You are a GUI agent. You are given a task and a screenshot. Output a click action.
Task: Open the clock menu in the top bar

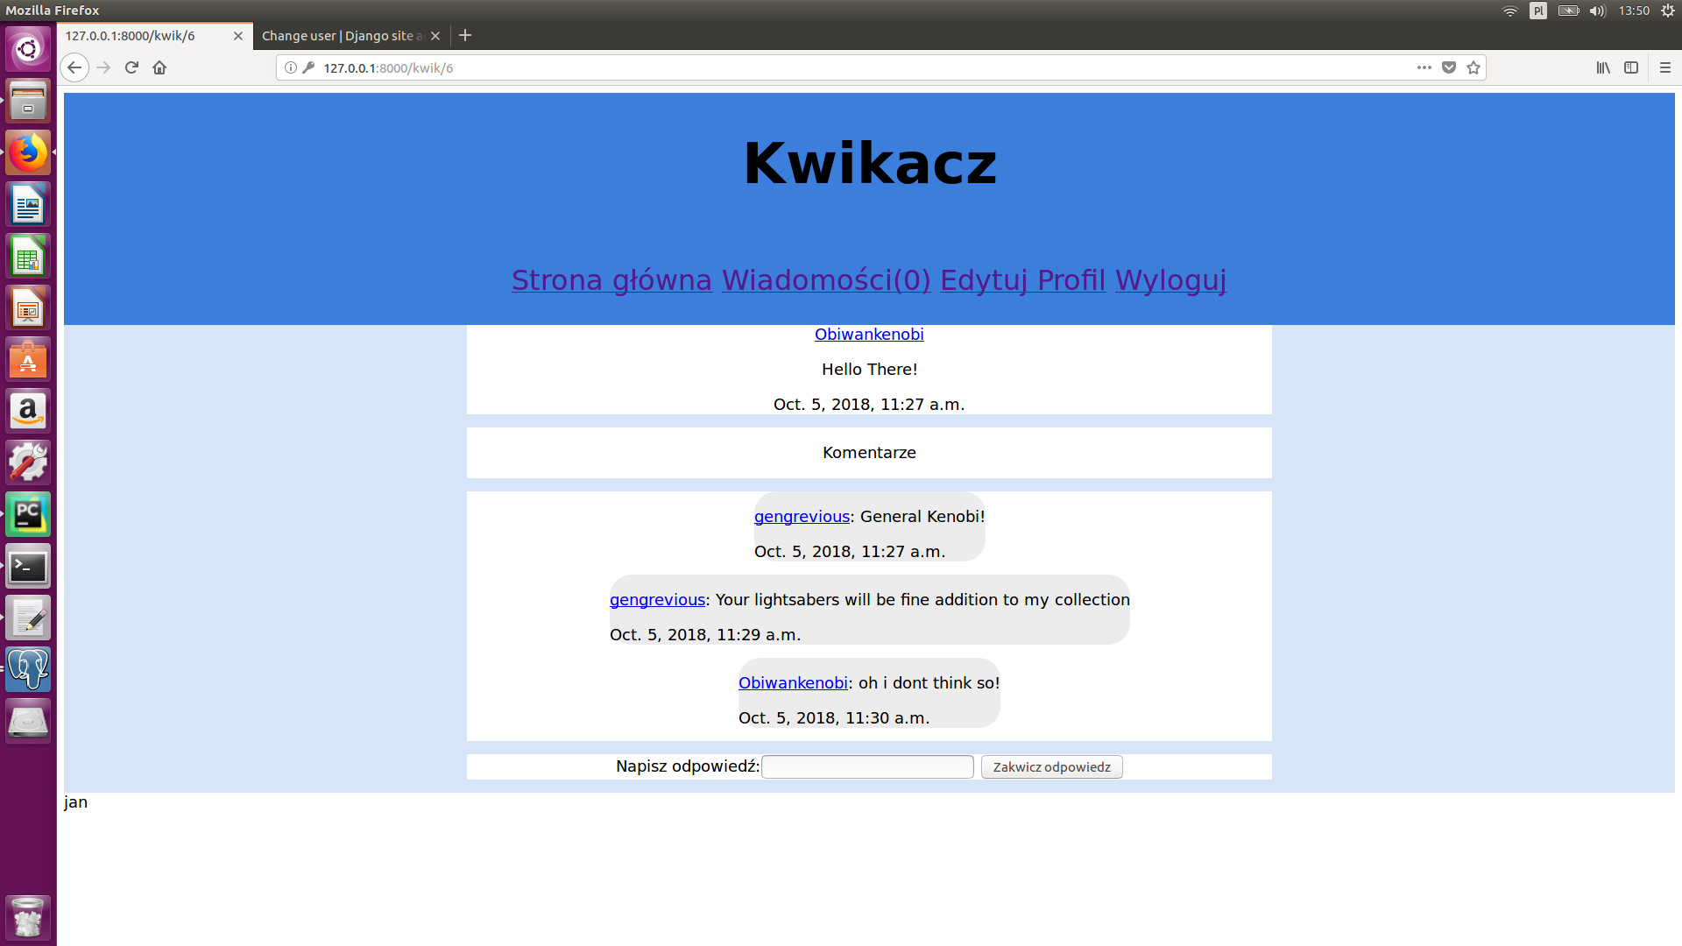pyautogui.click(x=1633, y=11)
